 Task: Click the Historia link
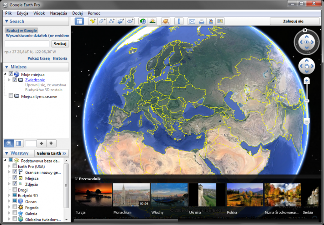60,58
